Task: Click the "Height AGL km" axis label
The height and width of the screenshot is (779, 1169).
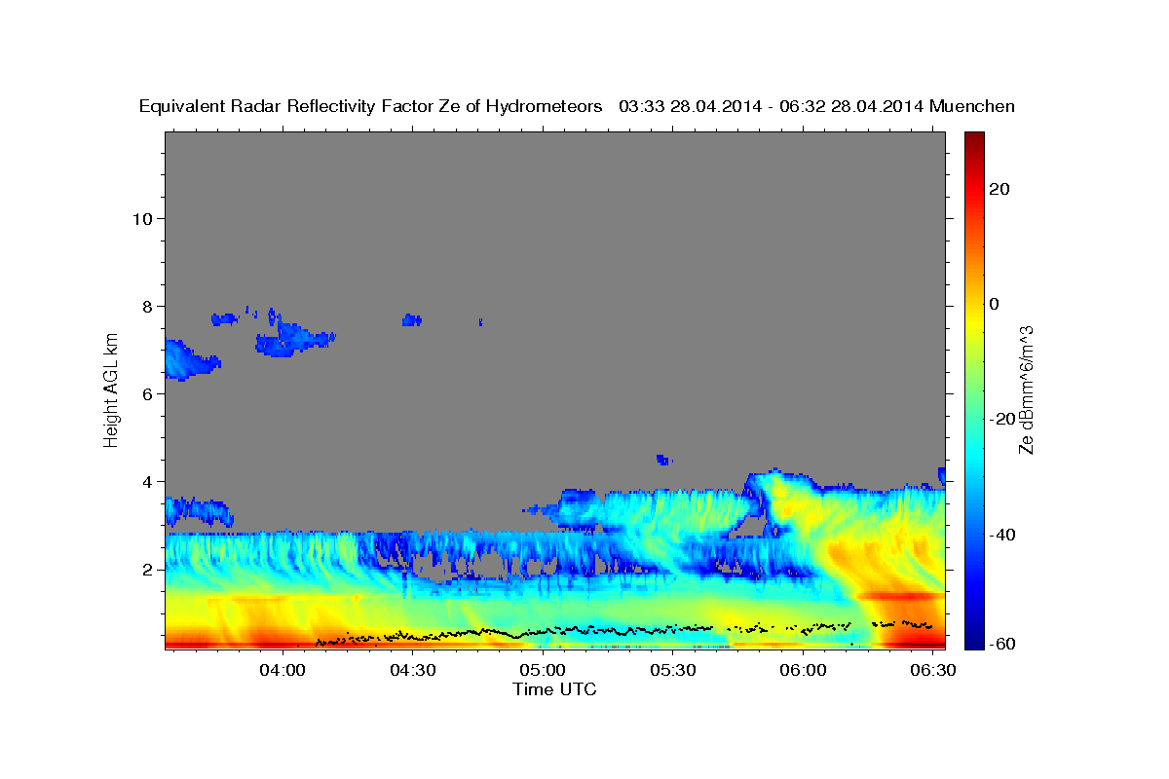Action: pyautogui.click(x=112, y=389)
